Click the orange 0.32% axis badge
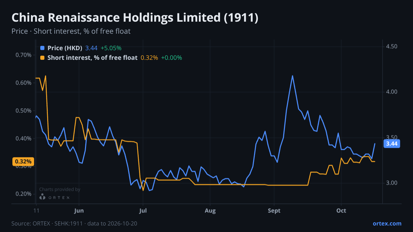 (x=23, y=162)
